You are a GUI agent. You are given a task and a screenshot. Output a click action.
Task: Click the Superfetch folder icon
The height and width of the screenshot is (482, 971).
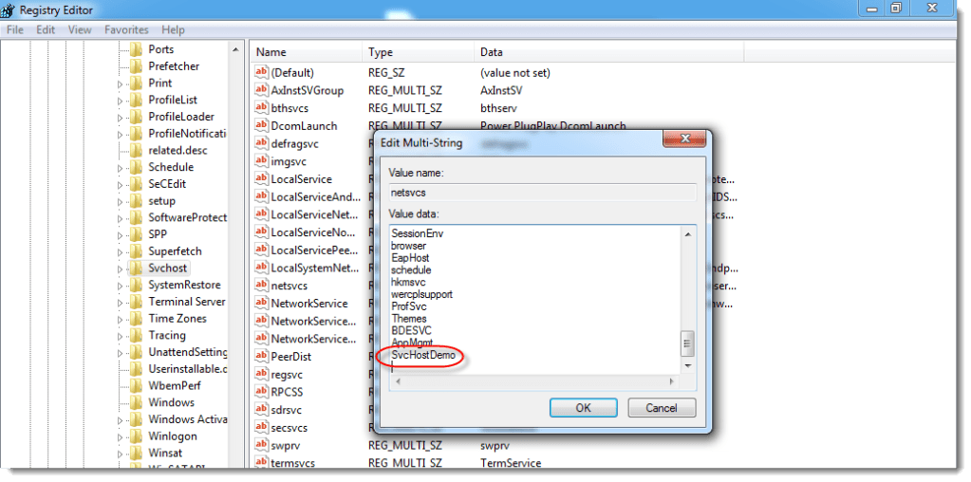[x=135, y=251]
